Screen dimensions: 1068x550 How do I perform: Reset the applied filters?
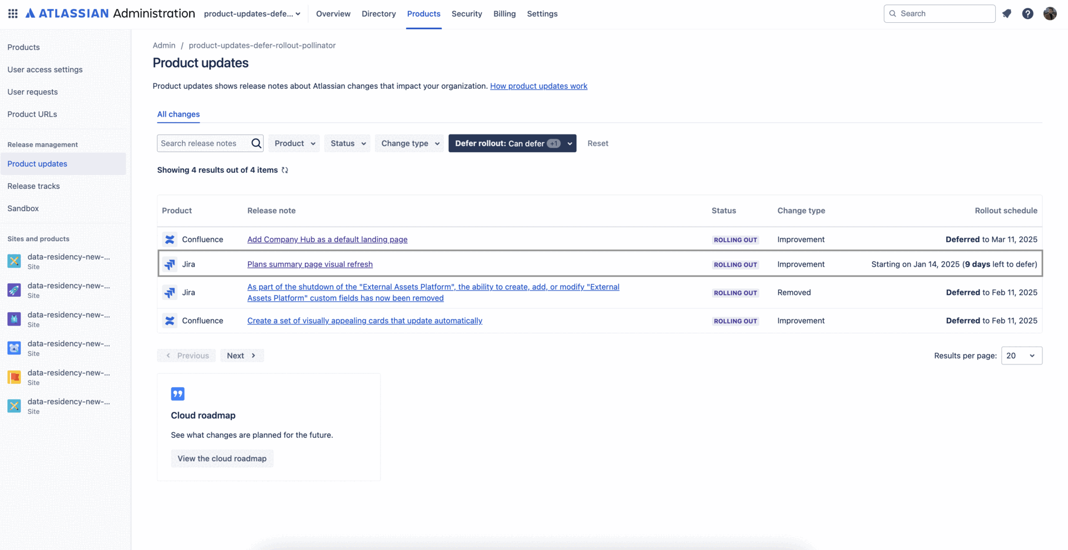point(598,143)
